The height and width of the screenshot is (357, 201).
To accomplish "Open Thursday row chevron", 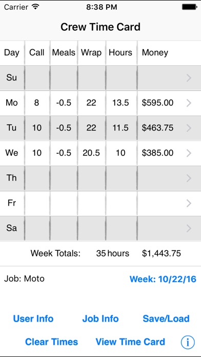I will tap(189, 179).
